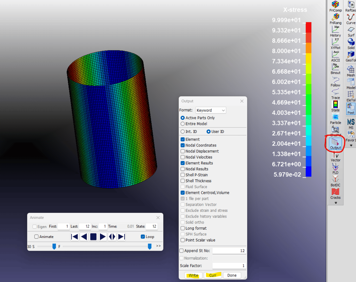Open the Format dropdown in Output dialog
Screen dimensions: 356x282
(211, 110)
